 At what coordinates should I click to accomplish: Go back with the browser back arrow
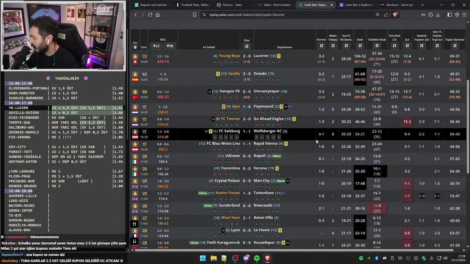tap(135, 15)
